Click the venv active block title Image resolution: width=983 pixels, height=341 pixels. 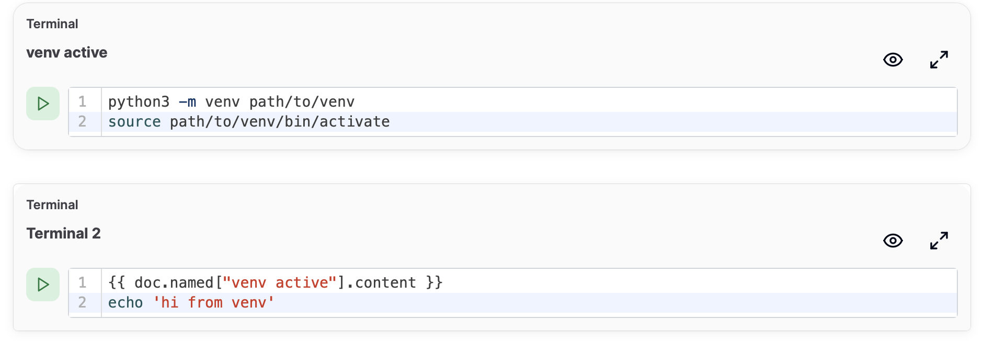tap(67, 52)
